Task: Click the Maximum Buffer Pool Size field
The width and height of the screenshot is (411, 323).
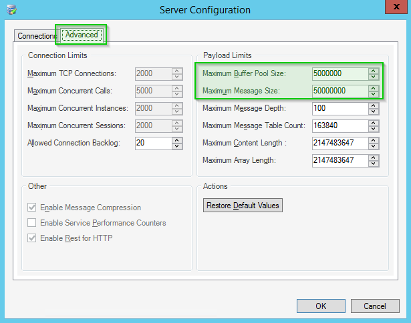Action: pyautogui.click(x=338, y=73)
